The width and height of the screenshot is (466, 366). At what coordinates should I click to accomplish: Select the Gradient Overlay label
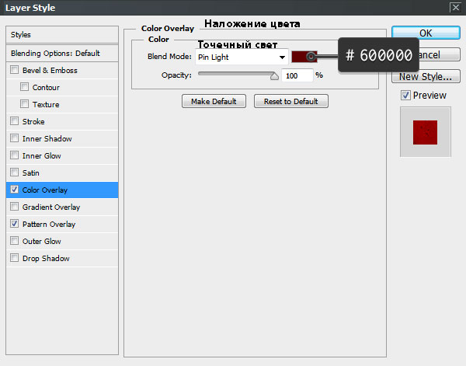(51, 207)
